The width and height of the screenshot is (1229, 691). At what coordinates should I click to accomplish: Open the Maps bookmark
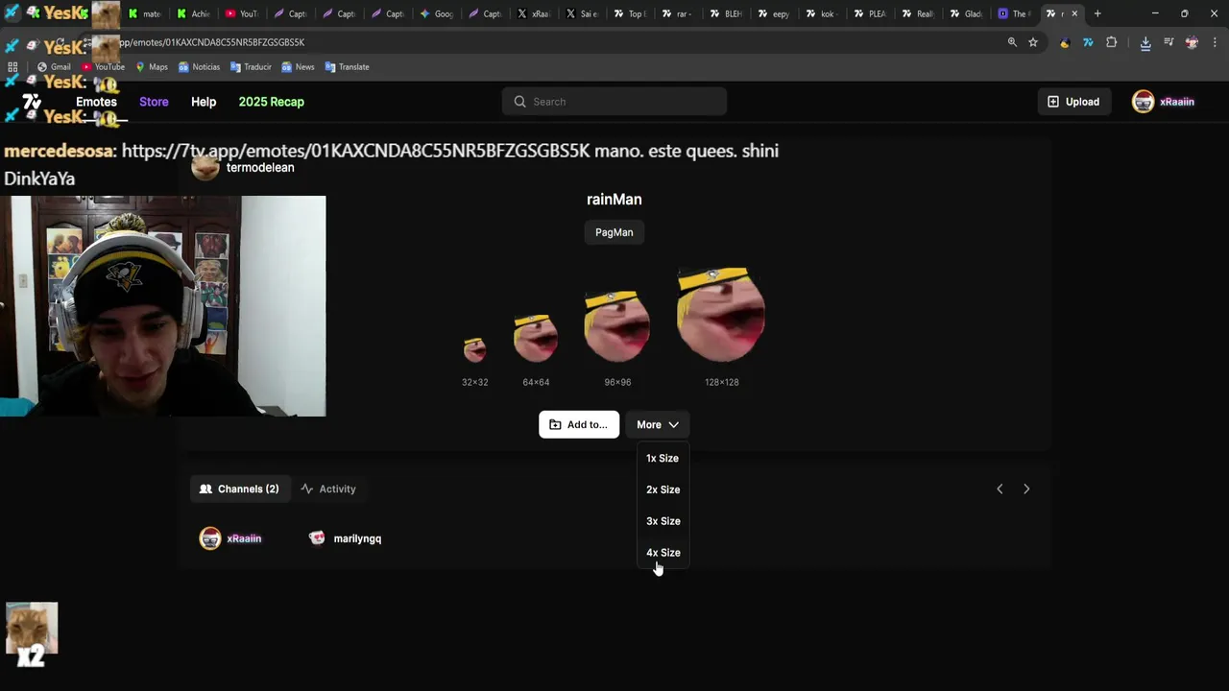152,67
